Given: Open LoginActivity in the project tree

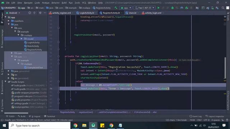Looking at the screenshot, I should [x=33, y=42].
